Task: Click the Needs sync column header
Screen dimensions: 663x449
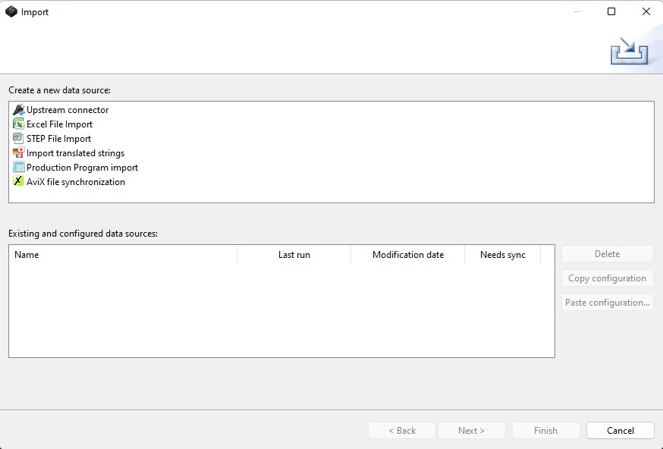Action: tap(502, 255)
